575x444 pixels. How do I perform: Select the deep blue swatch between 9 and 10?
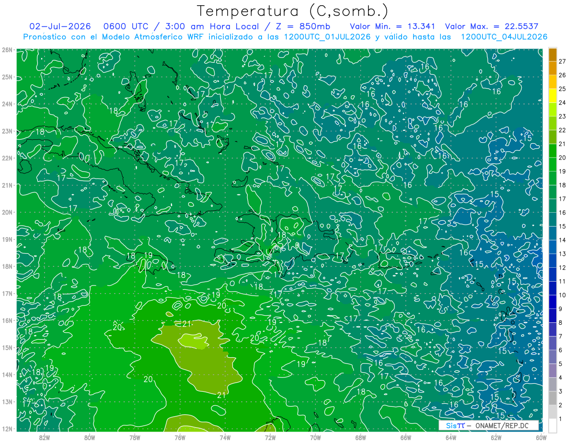(x=552, y=302)
